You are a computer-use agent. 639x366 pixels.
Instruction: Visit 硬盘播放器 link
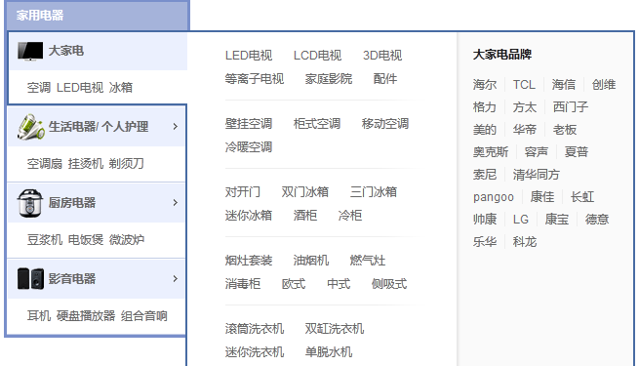click(86, 316)
